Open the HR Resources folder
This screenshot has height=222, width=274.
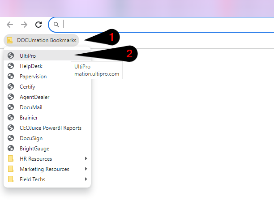[x=47, y=159]
